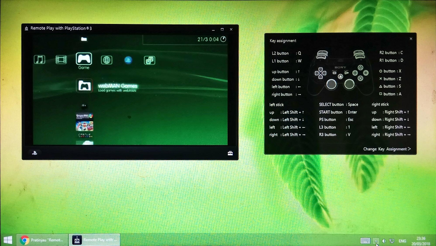Viewport: 436px width, 246px height.
Task: Maximize the Remote Play window
Action: [x=222, y=29]
